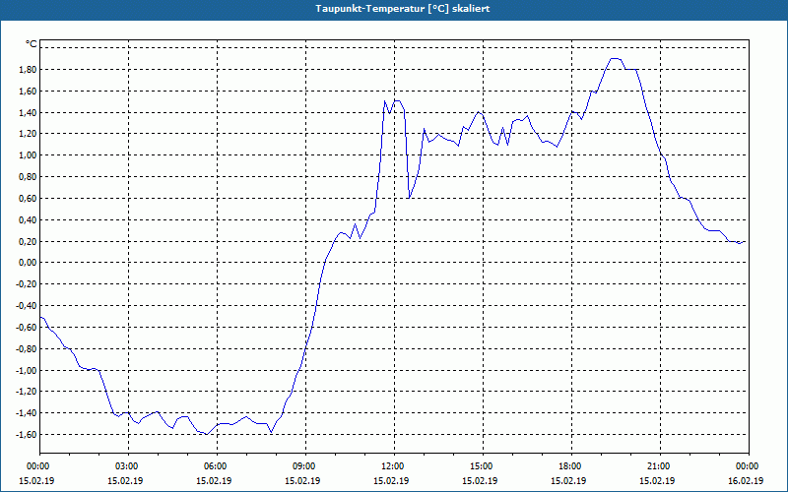Select the 1,00 y-axis value

point(28,155)
